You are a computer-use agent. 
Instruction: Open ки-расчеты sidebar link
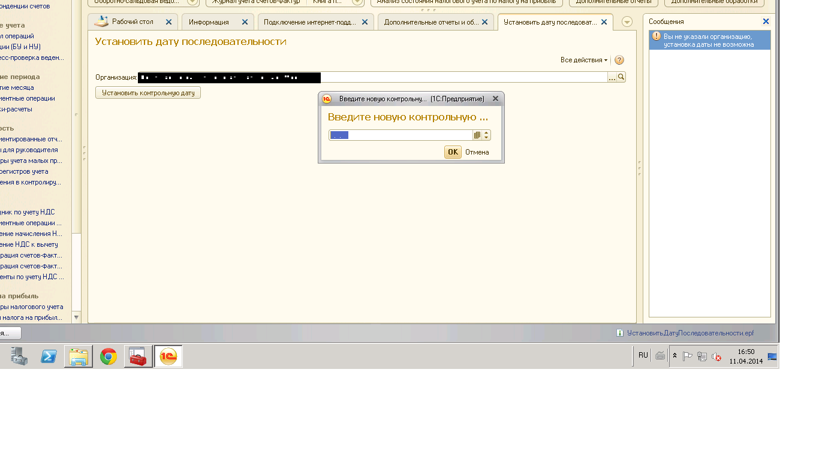(16, 109)
